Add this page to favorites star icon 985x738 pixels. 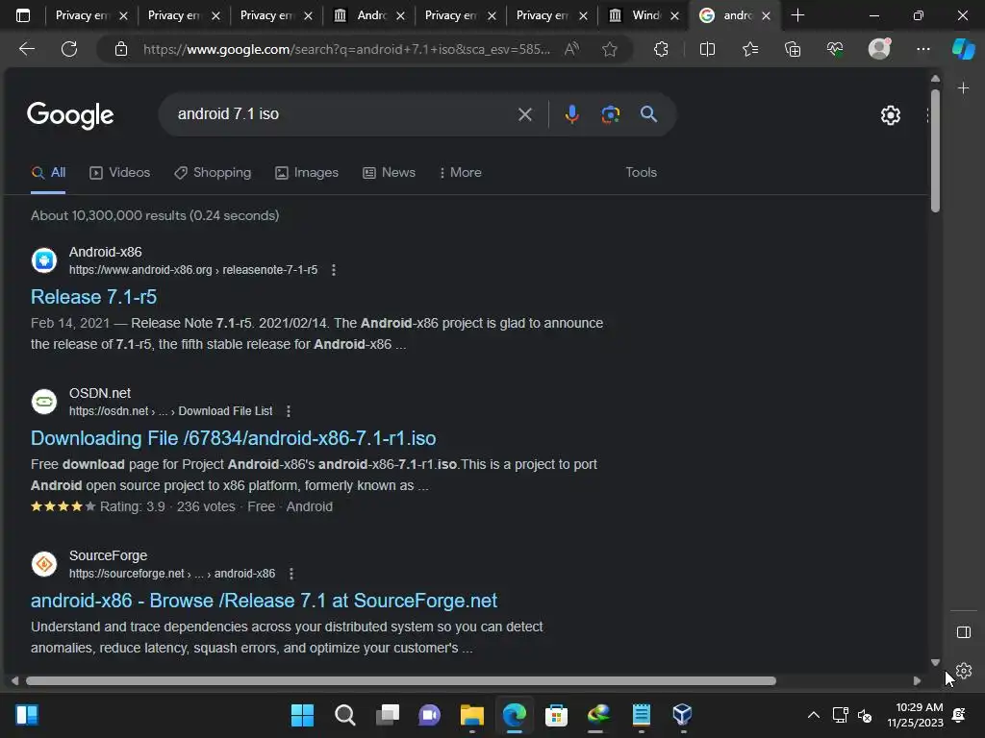coord(609,49)
